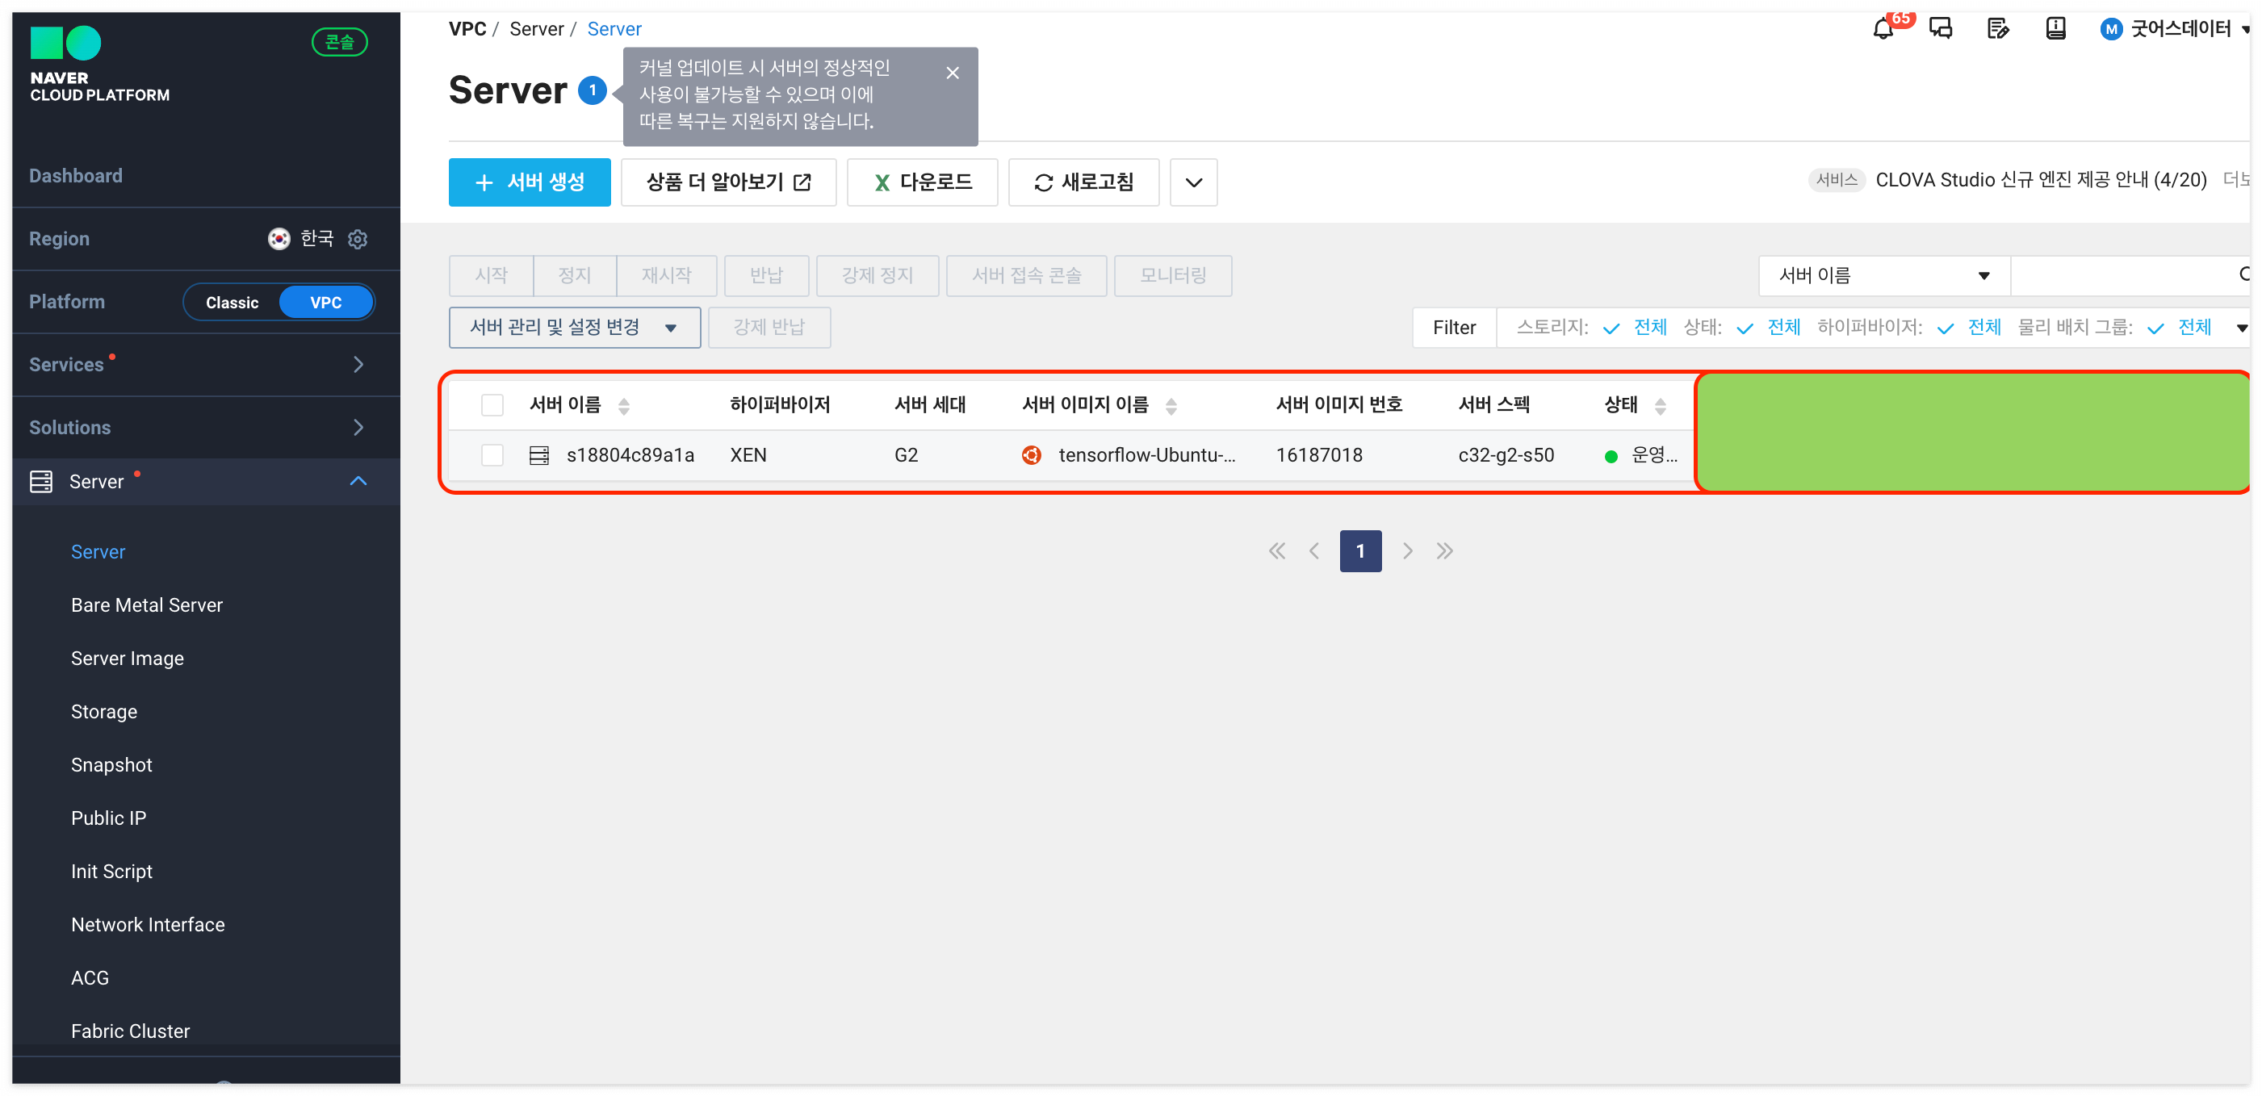Open the document edit icon in top bar
2262x1096 pixels.
[x=1998, y=29]
